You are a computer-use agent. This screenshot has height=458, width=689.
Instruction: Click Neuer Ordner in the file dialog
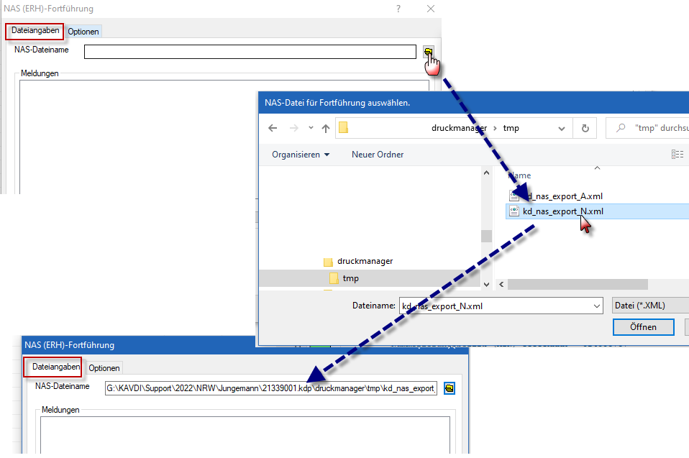pos(378,155)
